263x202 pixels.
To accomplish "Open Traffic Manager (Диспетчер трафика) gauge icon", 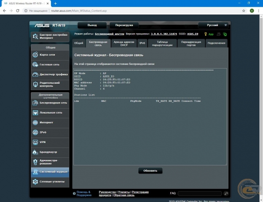I will (35, 74).
